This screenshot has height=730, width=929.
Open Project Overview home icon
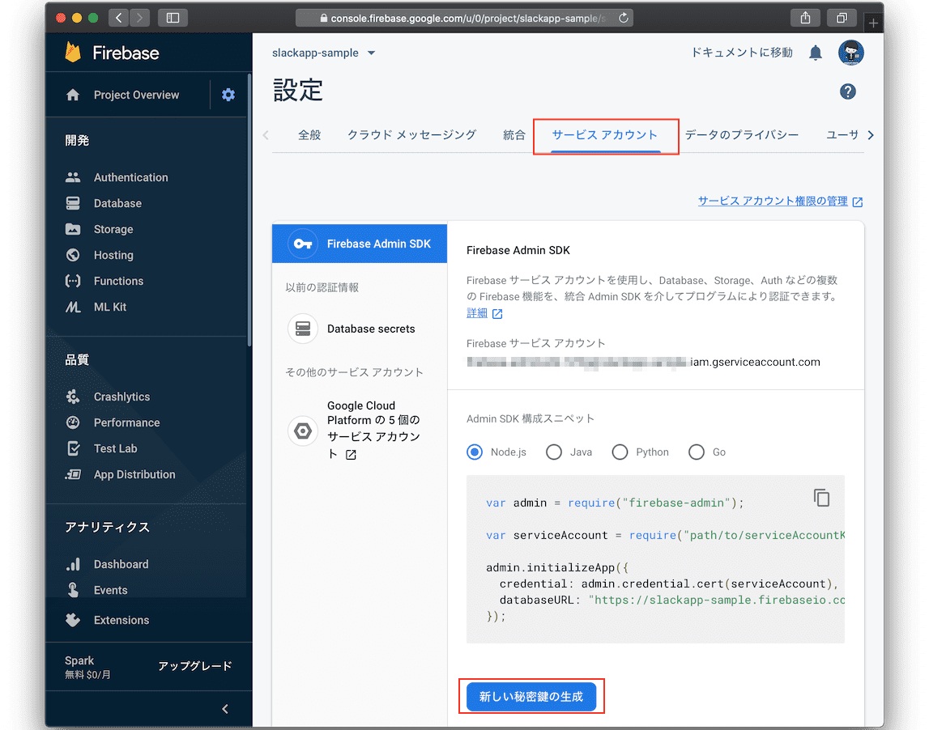click(73, 95)
